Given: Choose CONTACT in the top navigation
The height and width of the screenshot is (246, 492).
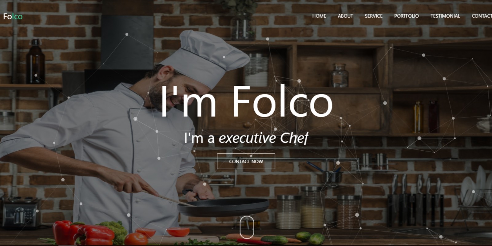Looking at the screenshot, I should 482,16.
